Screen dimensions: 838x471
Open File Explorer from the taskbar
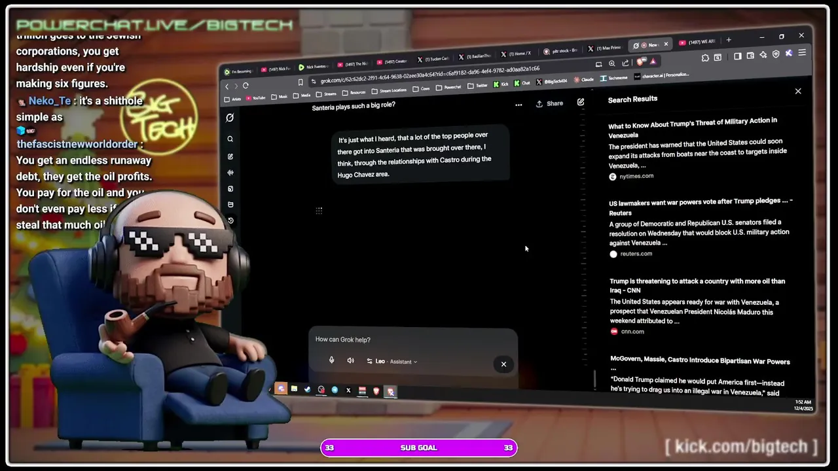294,389
